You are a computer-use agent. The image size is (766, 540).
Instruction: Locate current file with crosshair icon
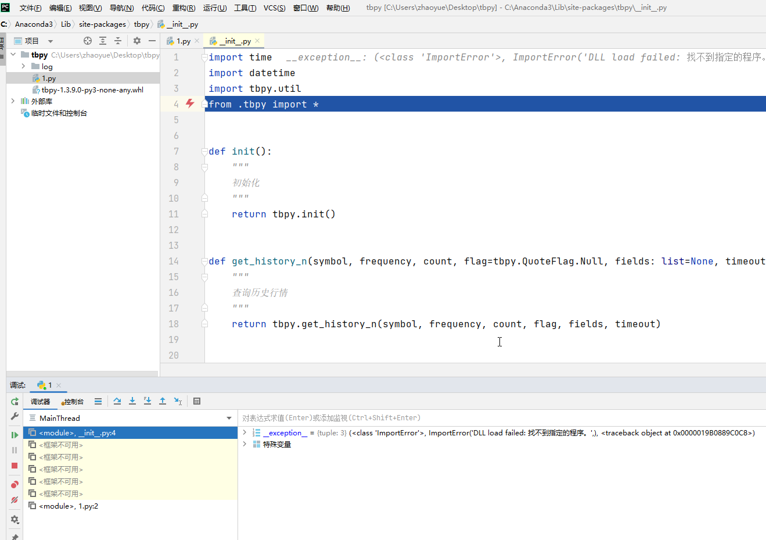(88, 41)
